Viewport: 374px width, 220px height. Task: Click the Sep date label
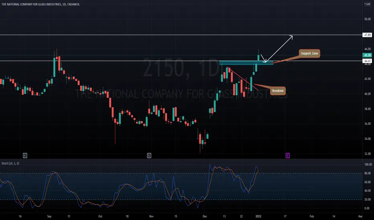pyautogui.click(x=49, y=216)
